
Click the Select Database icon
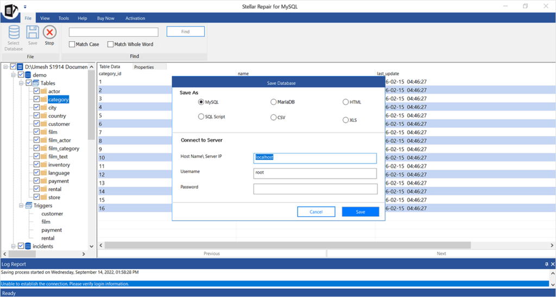click(x=14, y=32)
